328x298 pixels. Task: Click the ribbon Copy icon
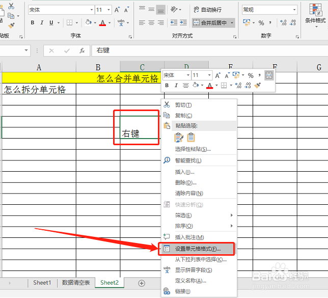coord(11,16)
